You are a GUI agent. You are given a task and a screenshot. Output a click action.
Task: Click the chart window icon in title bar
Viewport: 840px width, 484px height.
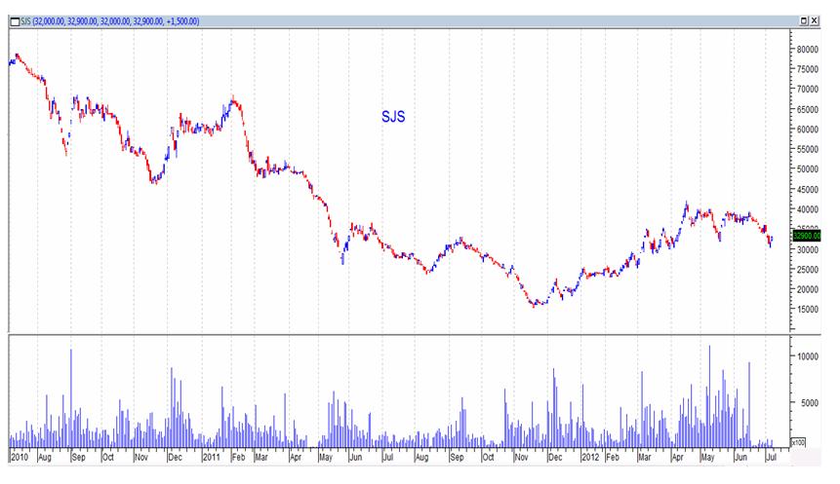tap(14, 20)
